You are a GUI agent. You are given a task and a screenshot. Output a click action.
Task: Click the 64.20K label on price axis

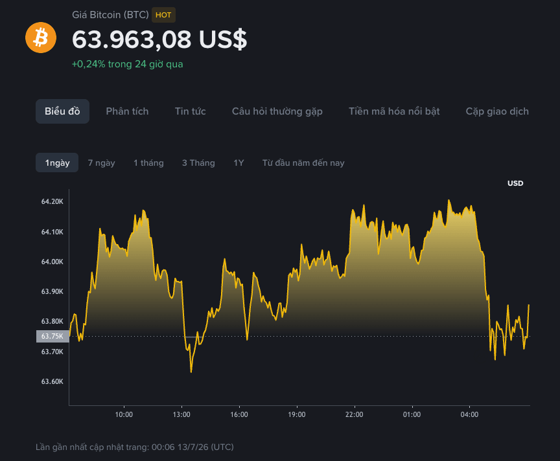(52, 201)
